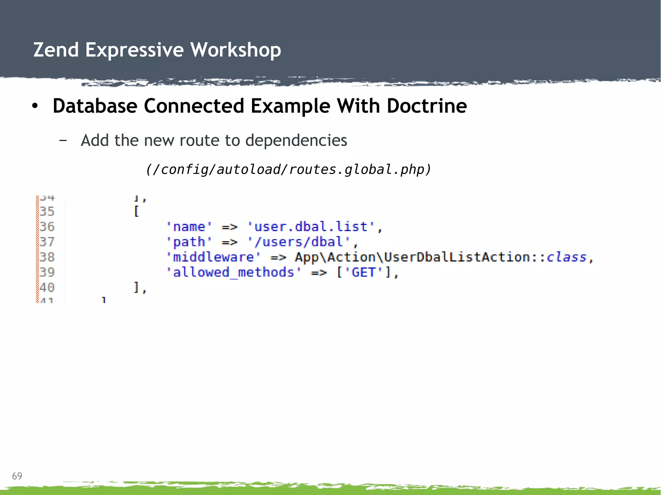Image resolution: width=661 pixels, height=495 pixels.
Task: Click 'Add the new route to dependencies' text
Action: tap(214, 140)
